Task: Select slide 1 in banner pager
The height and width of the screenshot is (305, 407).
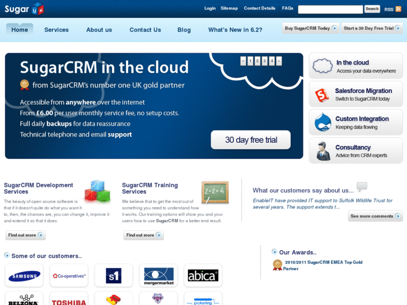Action: [x=250, y=61]
